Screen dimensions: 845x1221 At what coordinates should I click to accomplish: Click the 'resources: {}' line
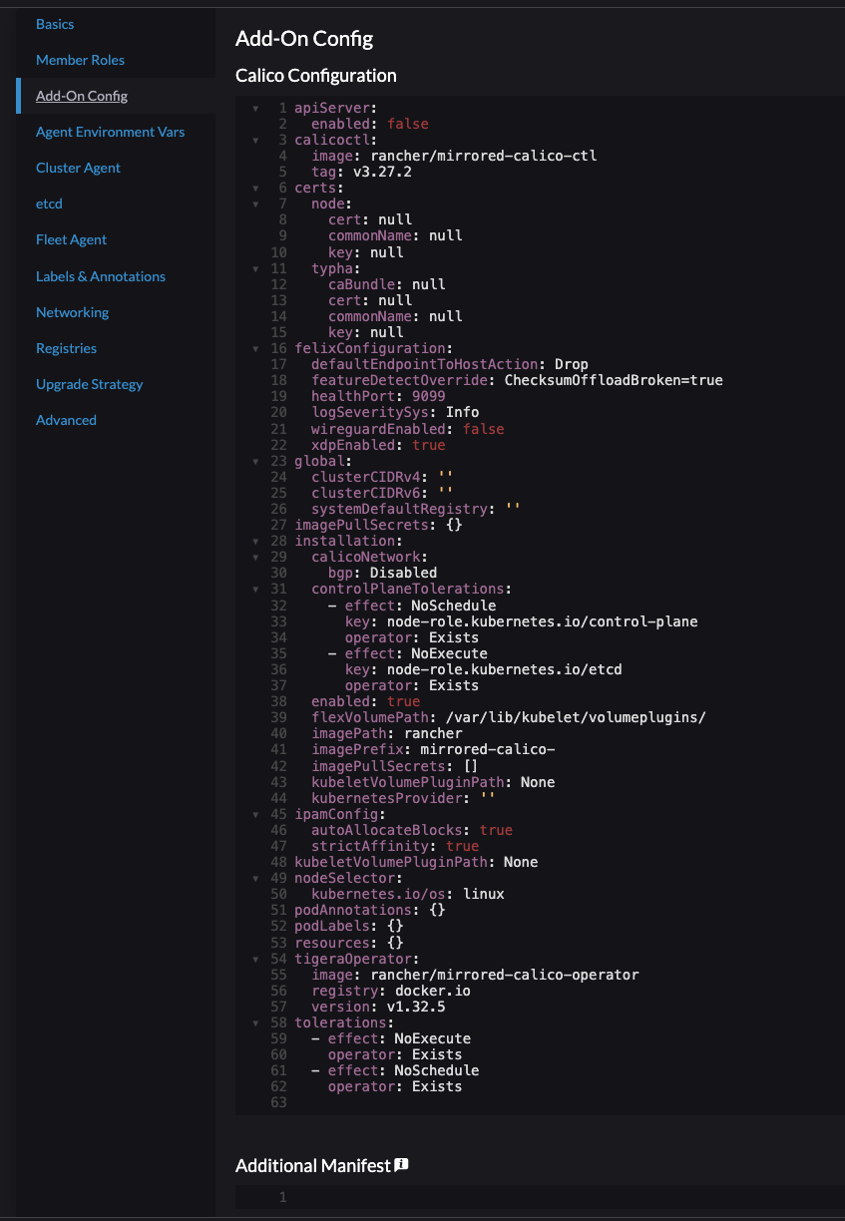pyautogui.click(x=348, y=942)
